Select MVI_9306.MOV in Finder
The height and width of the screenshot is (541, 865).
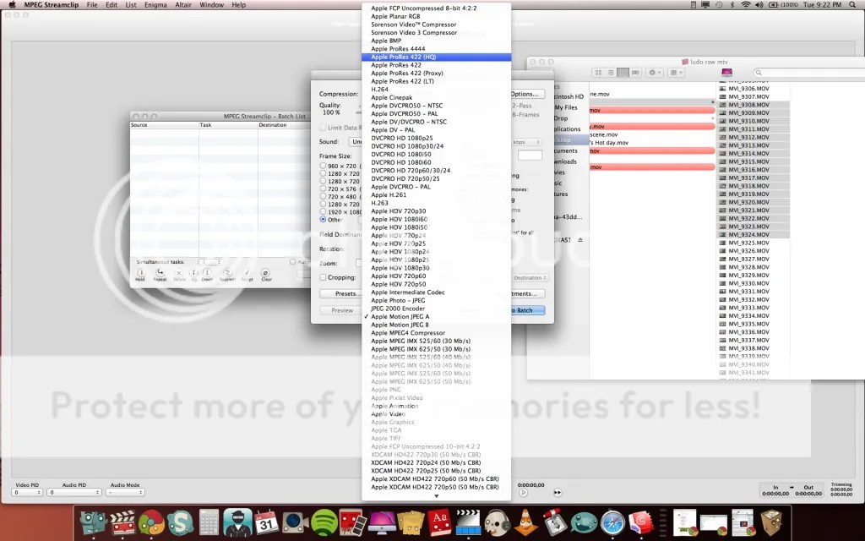click(748, 88)
